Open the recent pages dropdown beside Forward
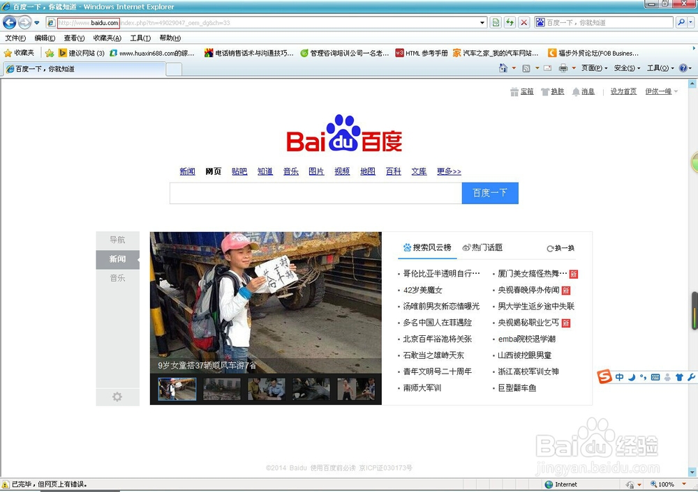The height and width of the screenshot is (492, 698). point(37,23)
